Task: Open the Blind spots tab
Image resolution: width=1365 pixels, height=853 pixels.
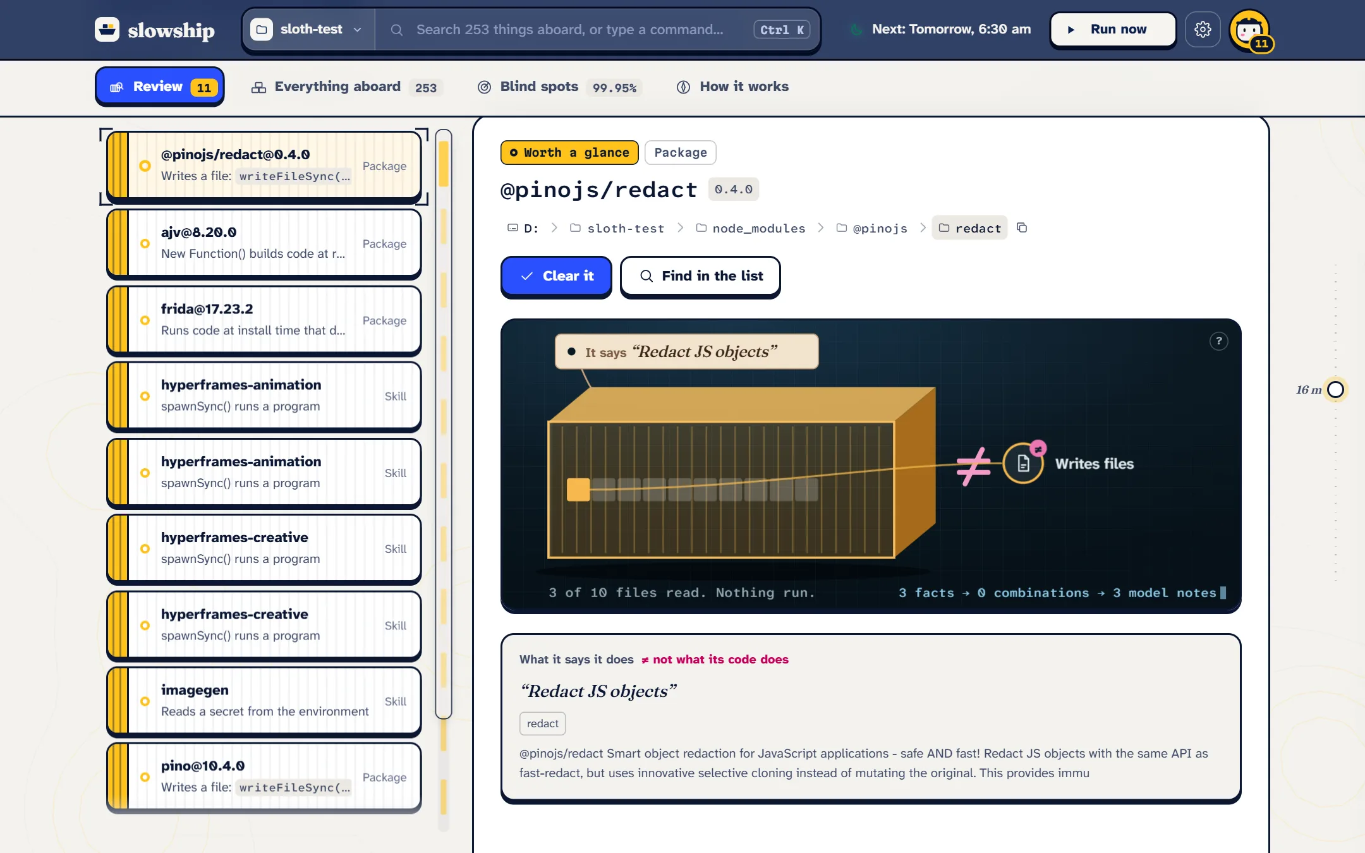Action: (559, 87)
